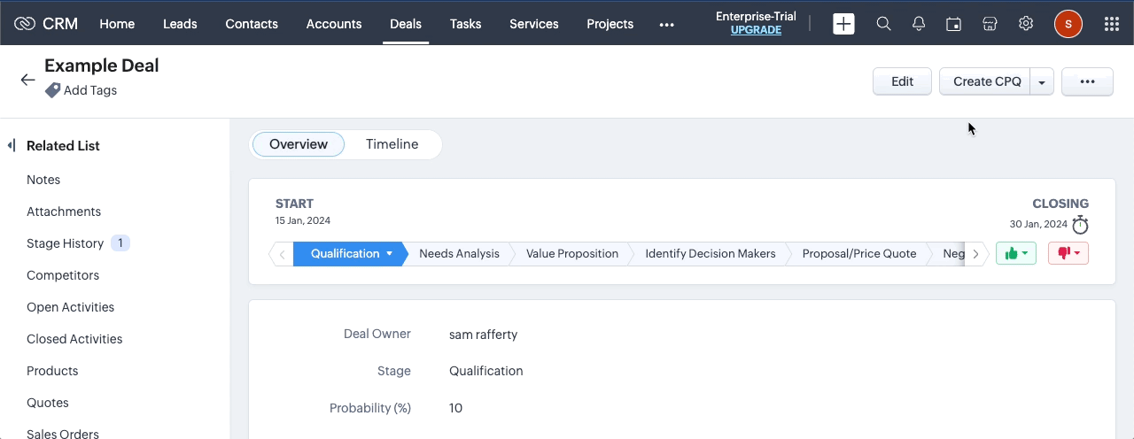The width and height of the screenshot is (1134, 439).
Task: Select the Needs Analysis stage
Action: [459, 254]
